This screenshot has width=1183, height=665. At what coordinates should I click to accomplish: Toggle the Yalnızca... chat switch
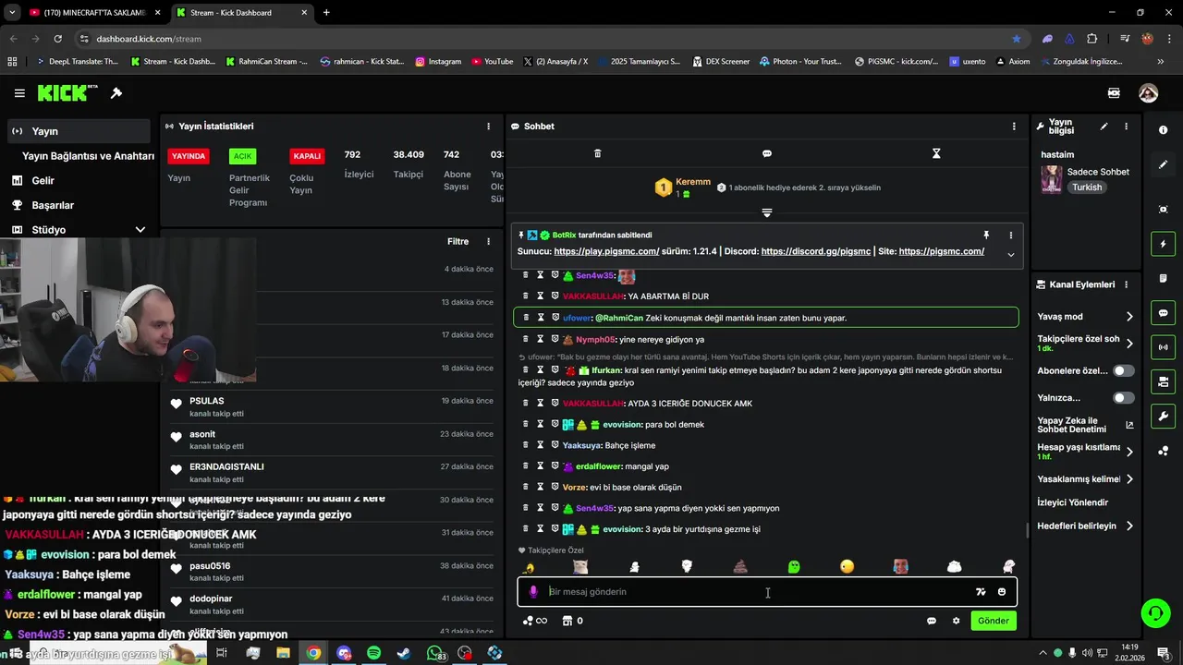click(1124, 398)
